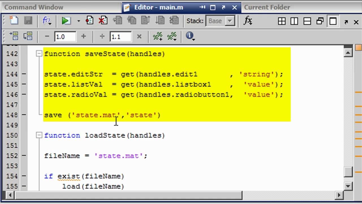The width and height of the screenshot is (362, 204).
Task: Undock editor toolbar arrow icon
Action: (x=346, y=22)
